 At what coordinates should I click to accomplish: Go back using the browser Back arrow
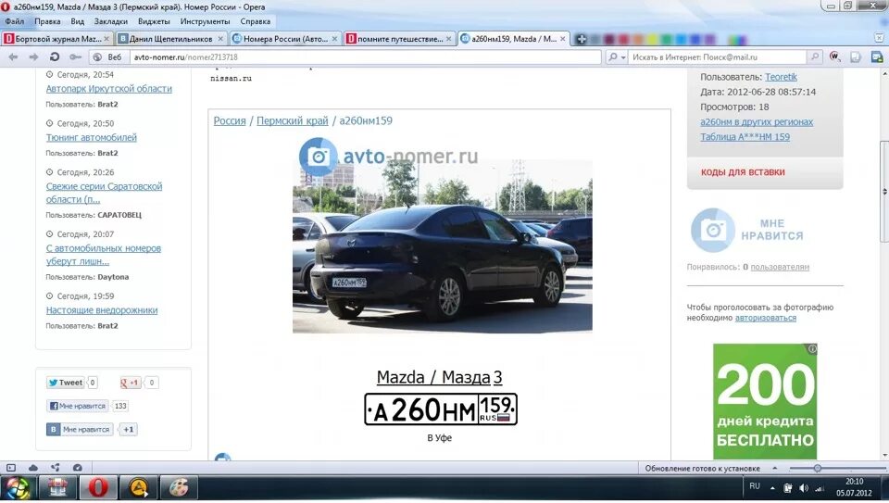[13, 57]
